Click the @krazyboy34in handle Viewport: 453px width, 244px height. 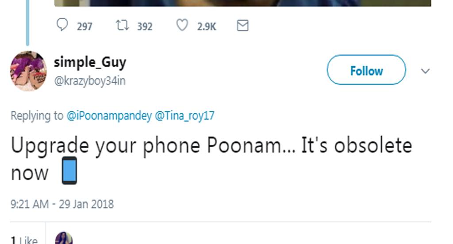89,81
